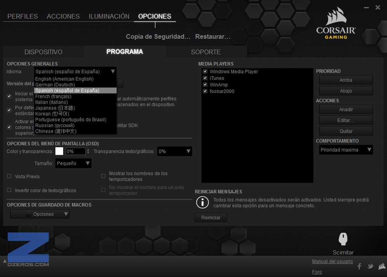Switch to ACCIONES tab
The height and width of the screenshot is (277, 387).
(x=63, y=16)
